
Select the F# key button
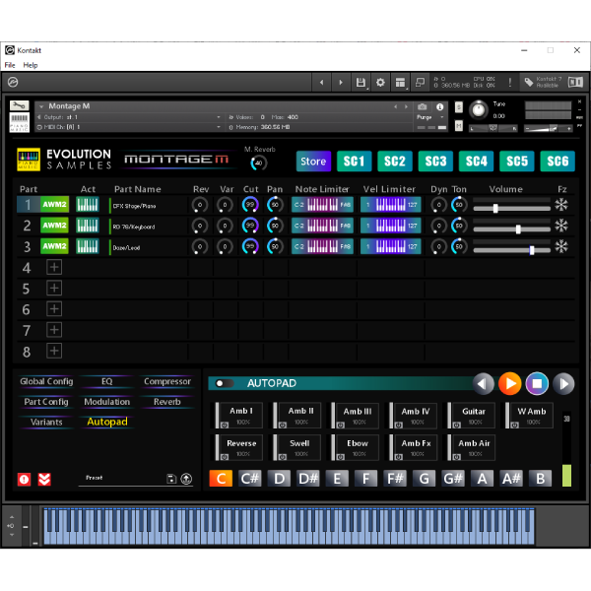pyautogui.click(x=395, y=479)
